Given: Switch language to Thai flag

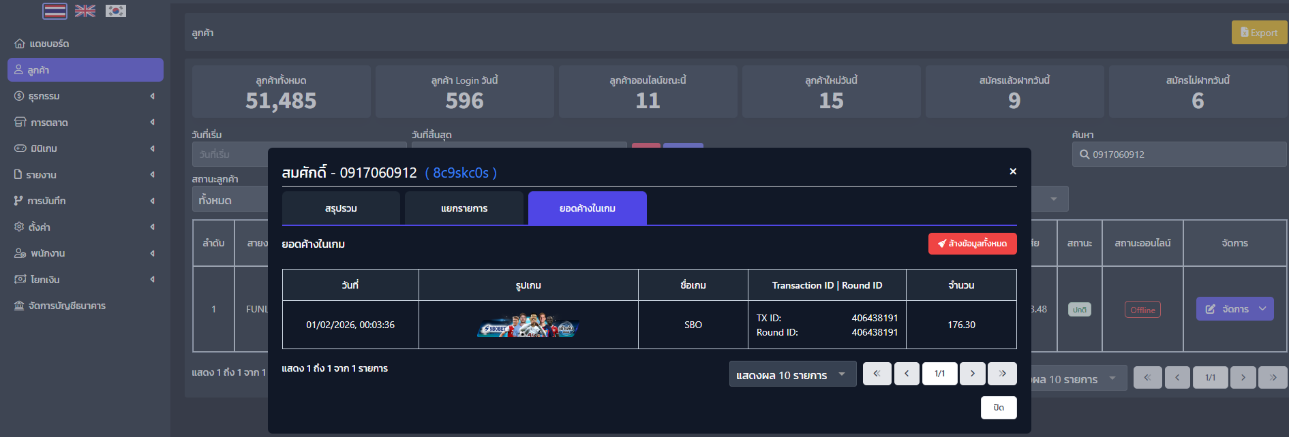Looking at the screenshot, I should tap(55, 11).
